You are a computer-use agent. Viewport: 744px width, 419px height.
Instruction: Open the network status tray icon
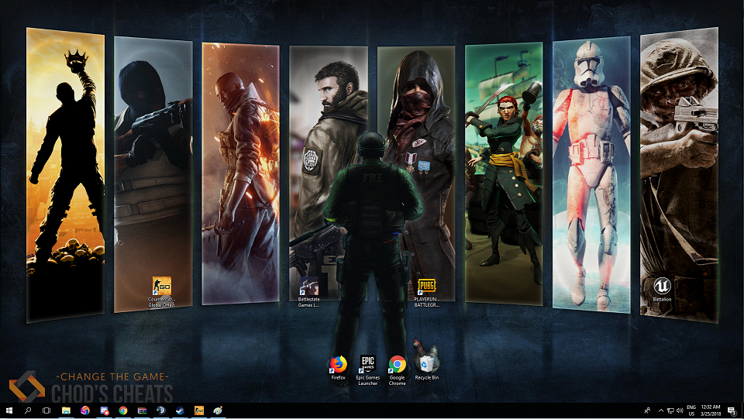[x=670, y=410]
